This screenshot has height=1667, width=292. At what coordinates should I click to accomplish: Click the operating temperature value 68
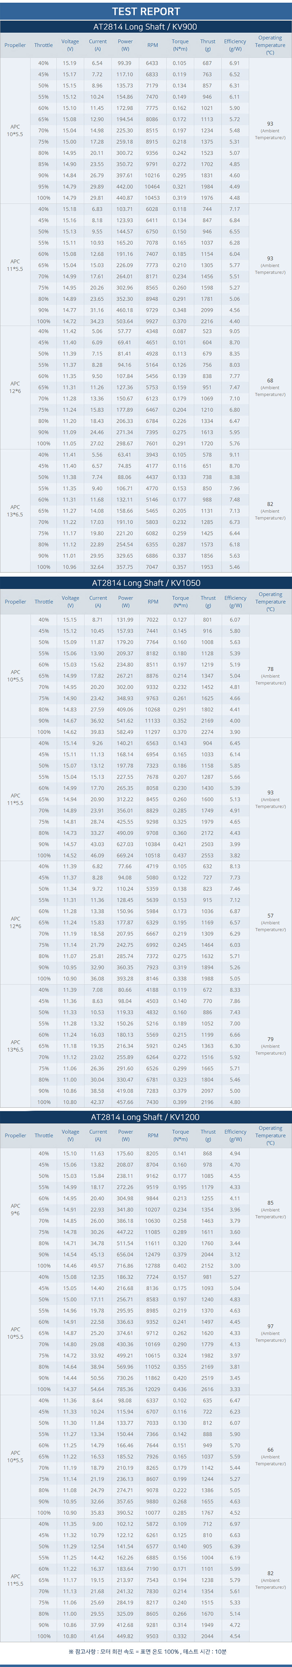click(x=270, y=380)
